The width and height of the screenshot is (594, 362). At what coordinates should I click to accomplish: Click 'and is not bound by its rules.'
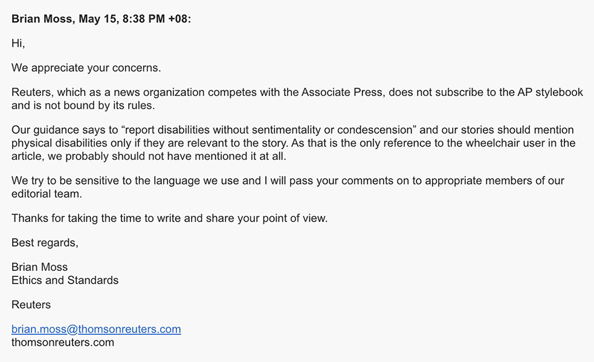tap(83, 106)
